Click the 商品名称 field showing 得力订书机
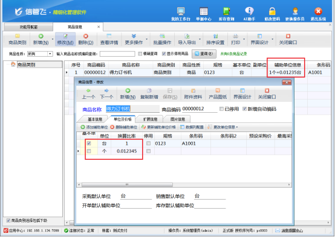This screenshot has height=237, width=335. pos(132,109)
